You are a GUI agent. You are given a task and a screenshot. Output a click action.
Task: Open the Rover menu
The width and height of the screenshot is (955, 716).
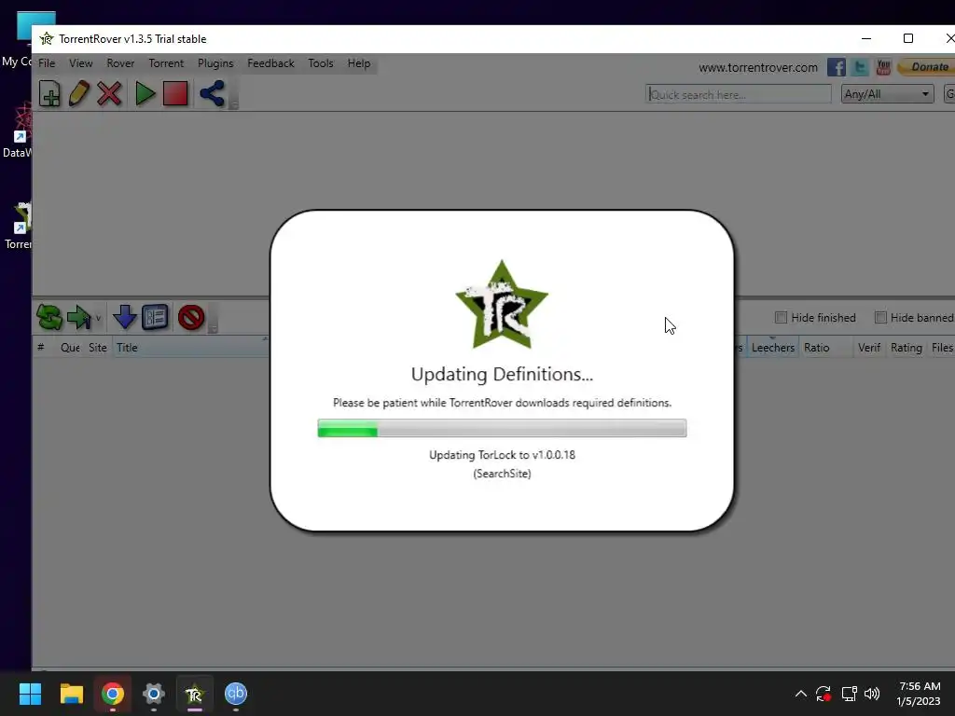[x=120, y=63]
